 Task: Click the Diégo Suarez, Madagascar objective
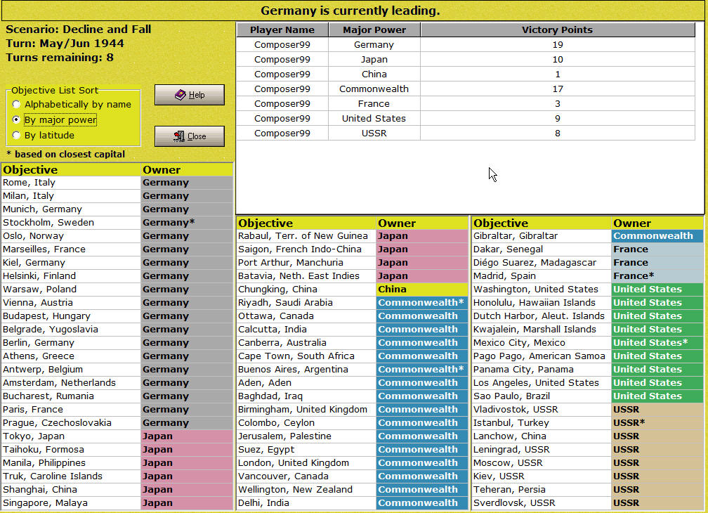click(x=542, y=263)
